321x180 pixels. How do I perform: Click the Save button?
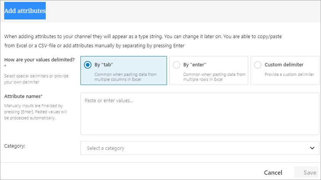point(310,172)
